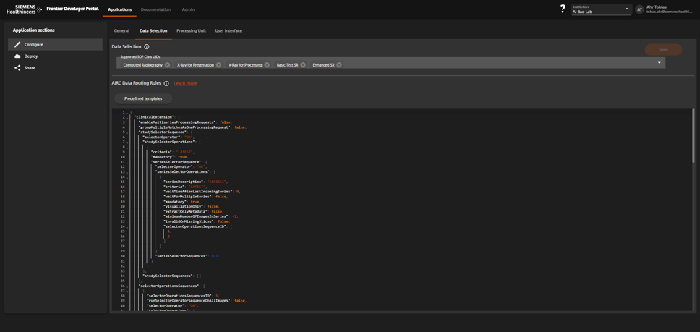Click the Configure pencil icon

pos(17,45)
